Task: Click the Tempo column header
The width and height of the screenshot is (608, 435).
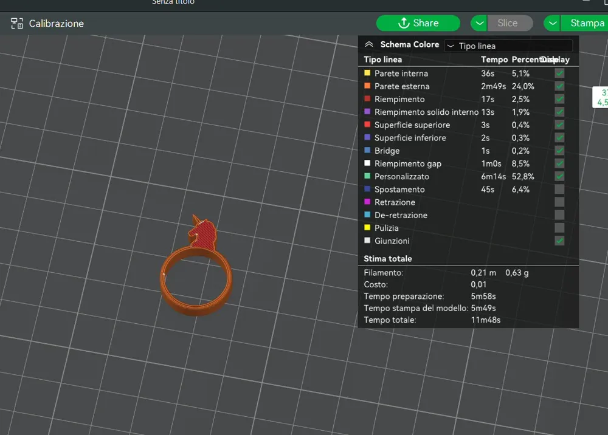Action: coord(494,60)
